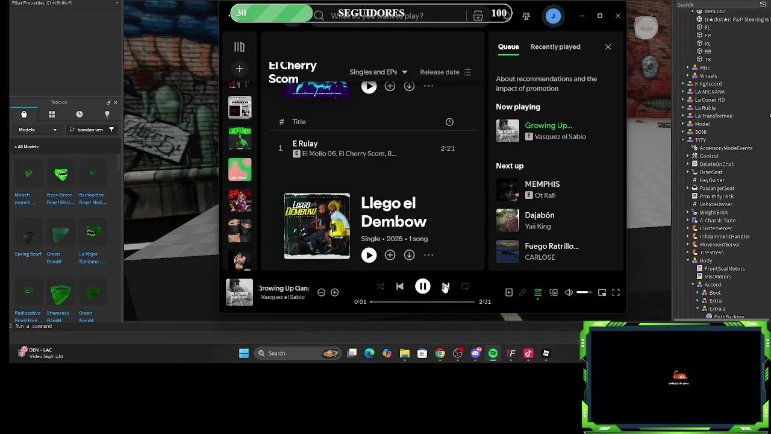The image size is (771, 434).
Task: Open Now Playing view icon
Action: point(509,292)
